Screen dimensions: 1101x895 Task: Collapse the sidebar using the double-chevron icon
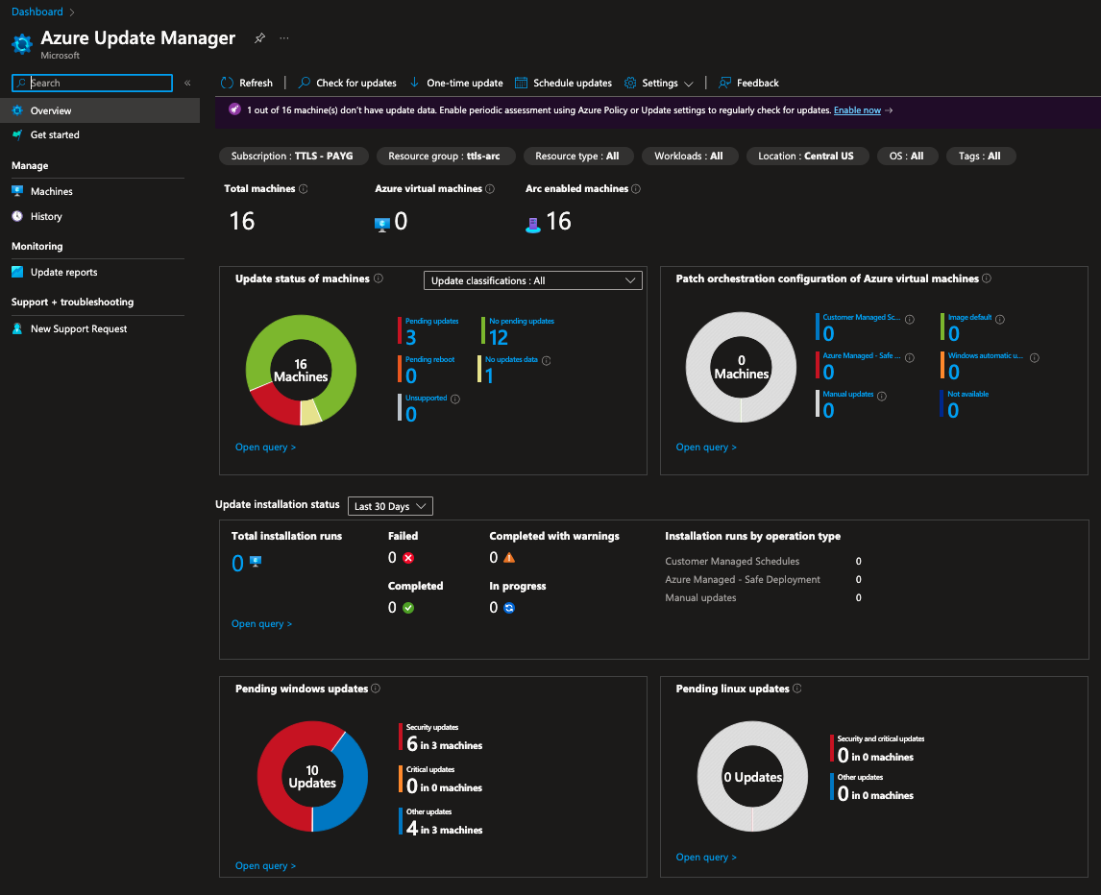pos(187,83)
